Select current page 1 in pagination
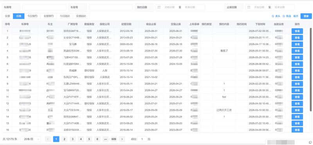The height and width of the screenshot is (145, 313). coord(56,139)
